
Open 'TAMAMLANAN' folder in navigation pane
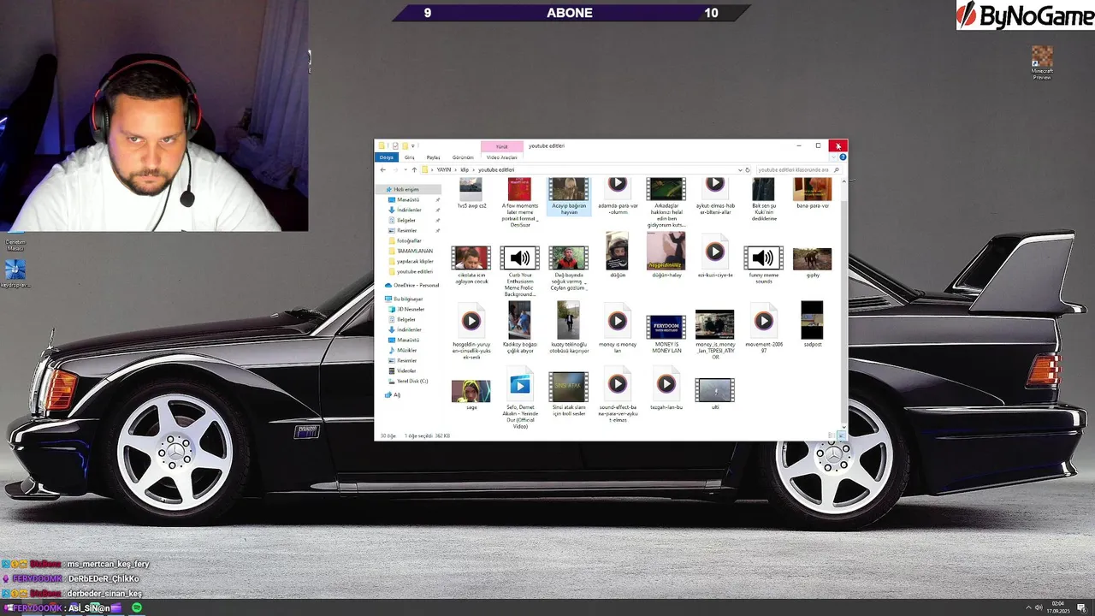410,251
